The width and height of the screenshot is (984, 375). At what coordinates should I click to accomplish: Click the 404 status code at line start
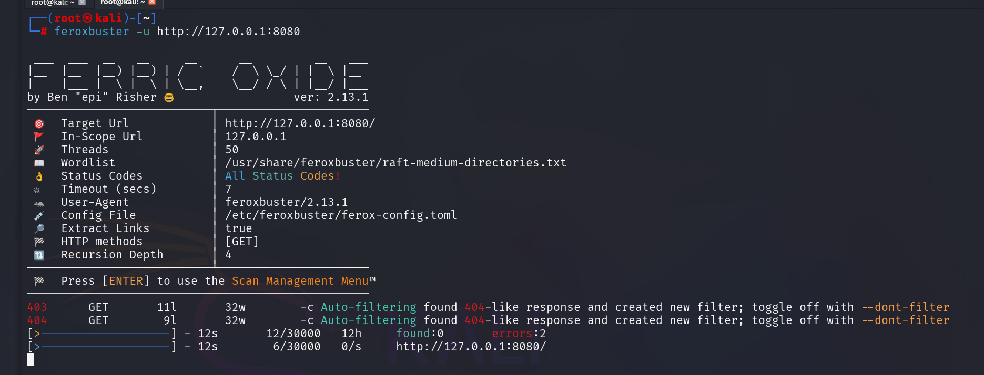click(x=37, y=320)
